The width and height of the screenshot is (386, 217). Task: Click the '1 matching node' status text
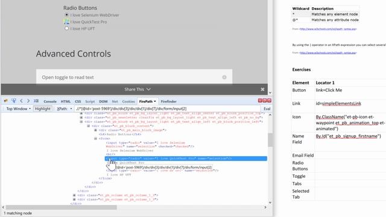coord(17,213)
